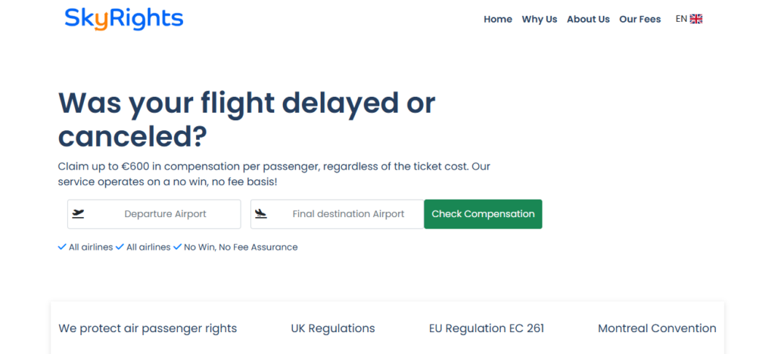
Task: Select We protect air passenger rights
Action: [148, 328]
